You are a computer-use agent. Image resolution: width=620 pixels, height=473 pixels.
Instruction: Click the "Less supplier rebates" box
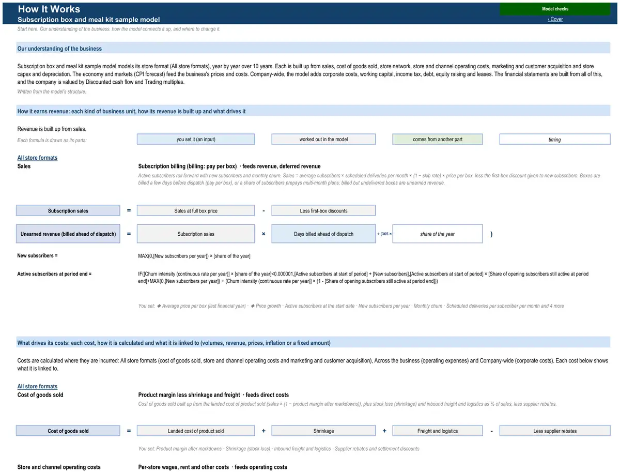[x=555, y=431]
